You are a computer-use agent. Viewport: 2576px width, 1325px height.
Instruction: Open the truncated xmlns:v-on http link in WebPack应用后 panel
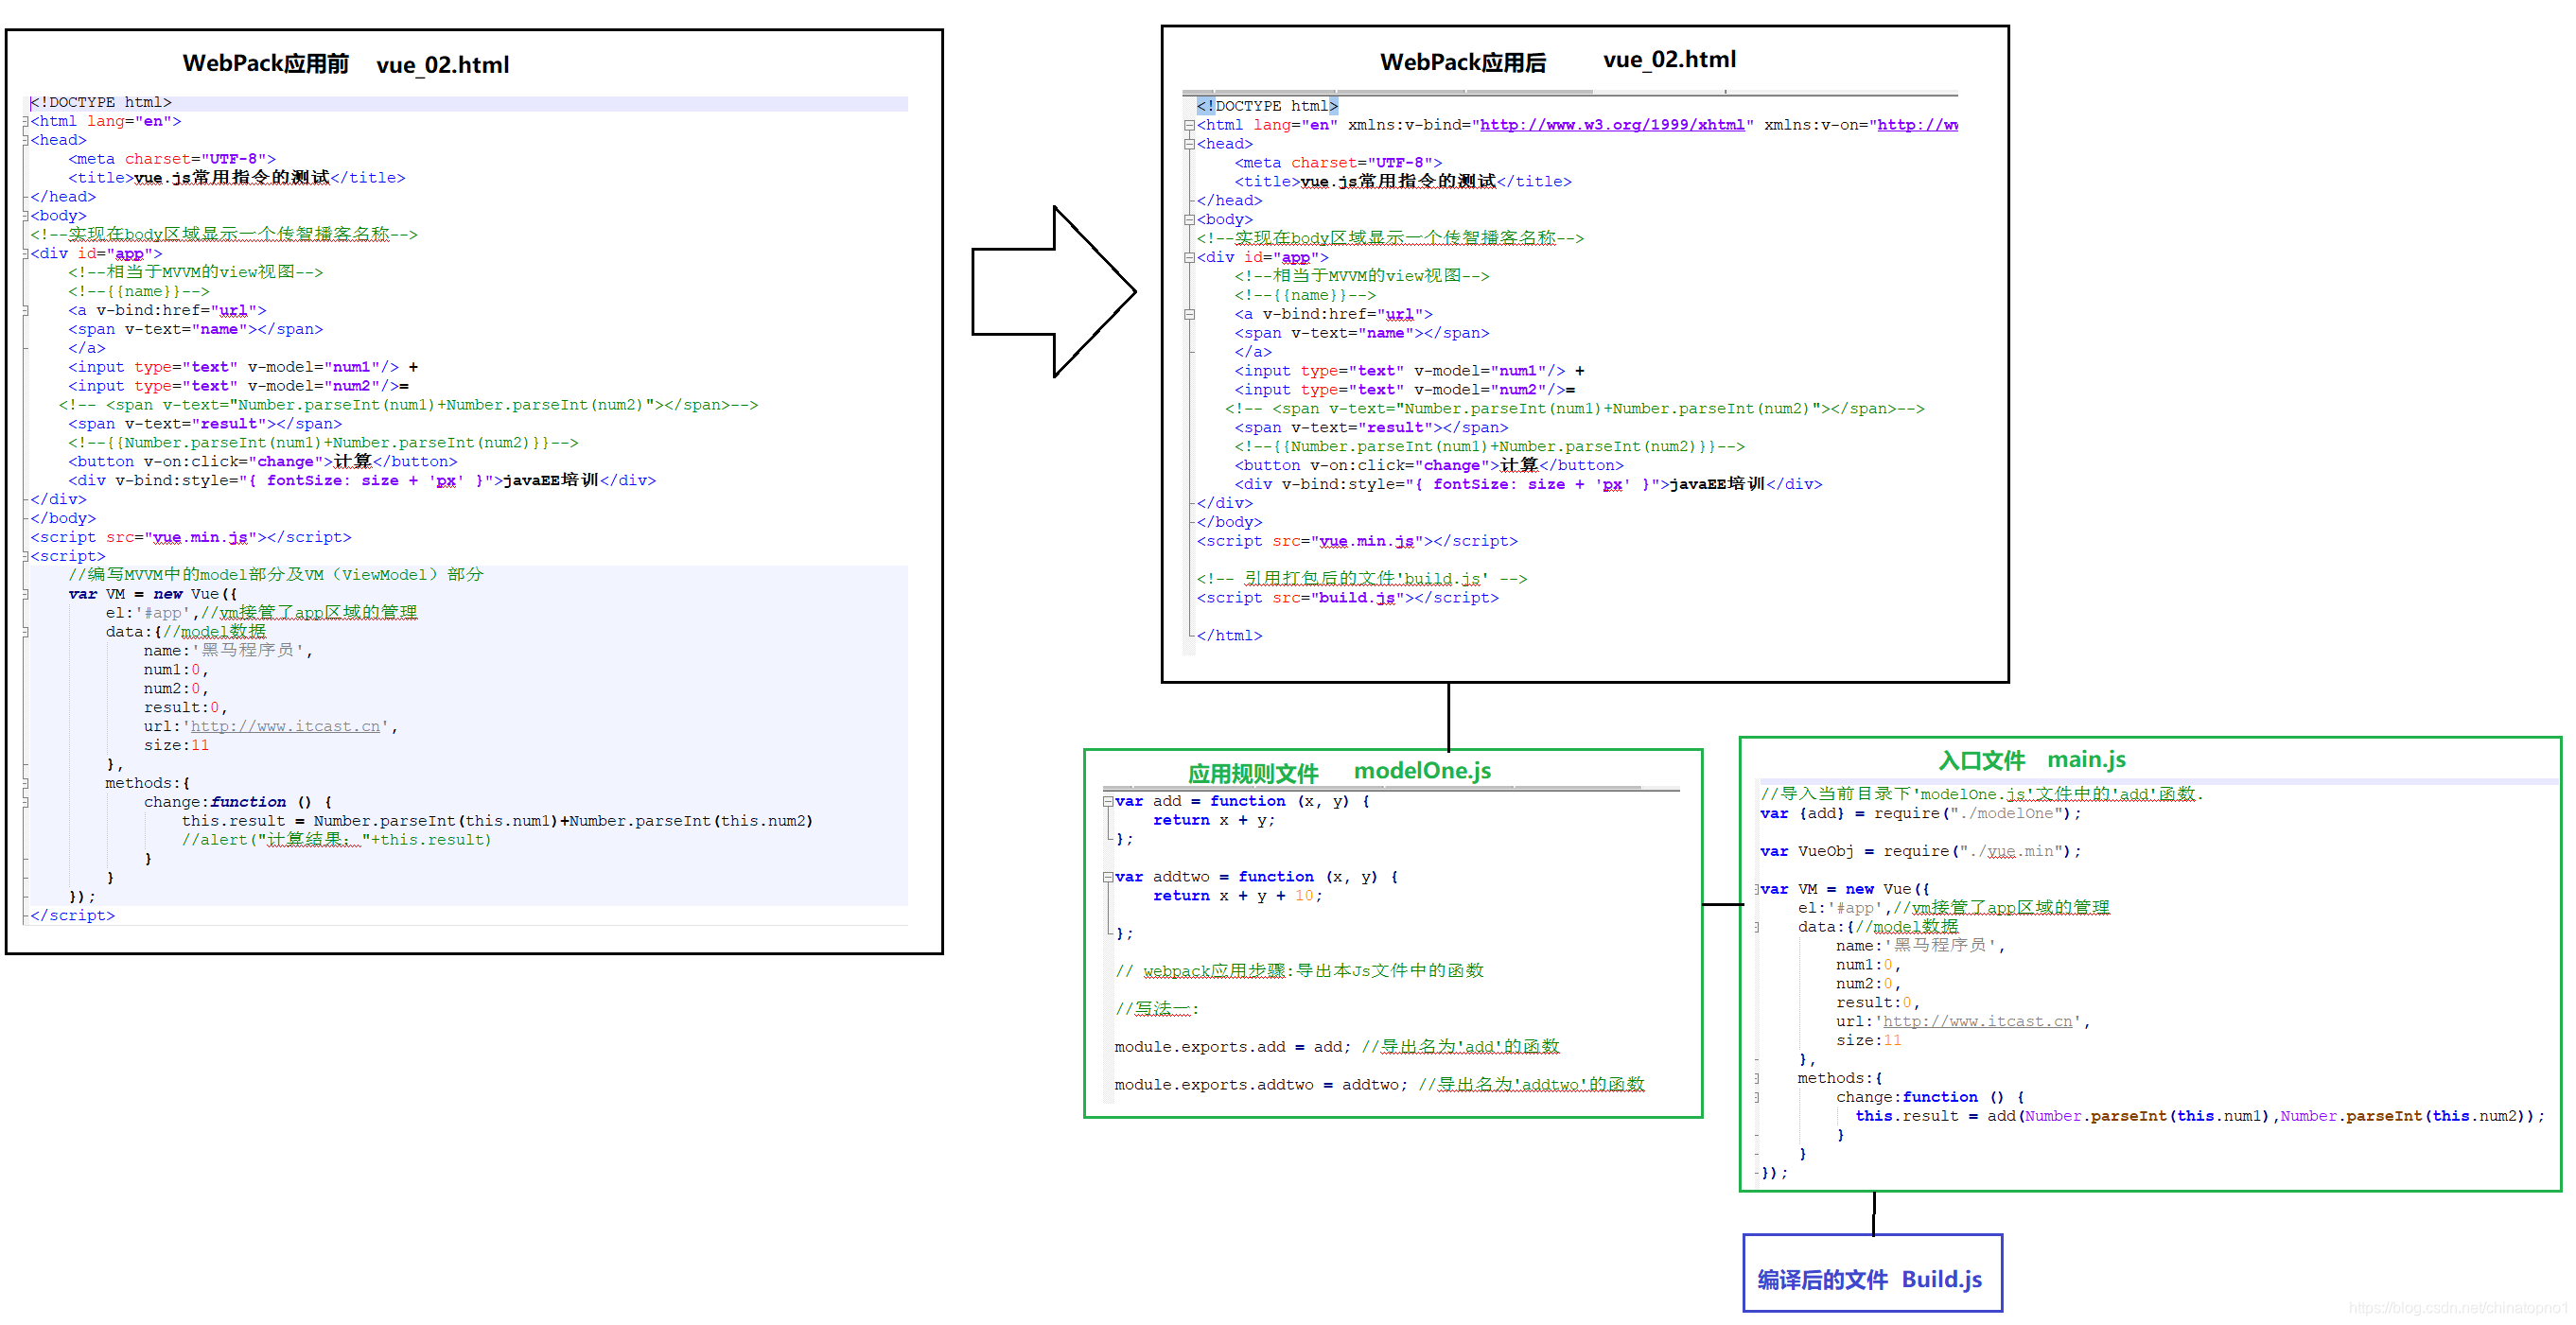1917,125
